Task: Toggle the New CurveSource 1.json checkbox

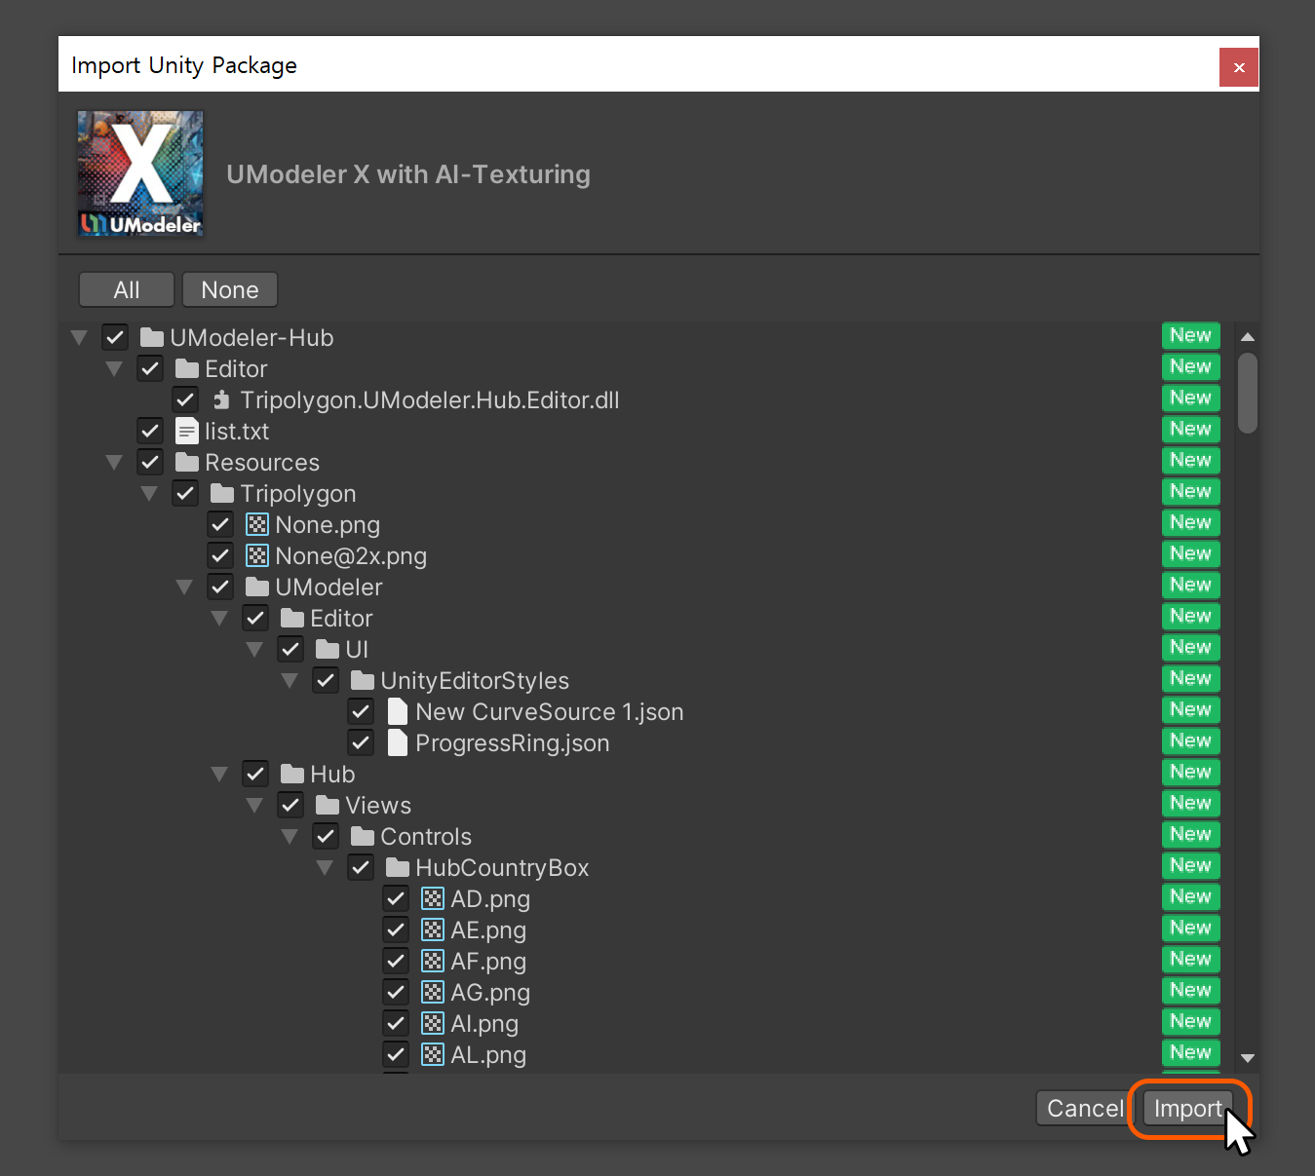Action: (361, 712)
